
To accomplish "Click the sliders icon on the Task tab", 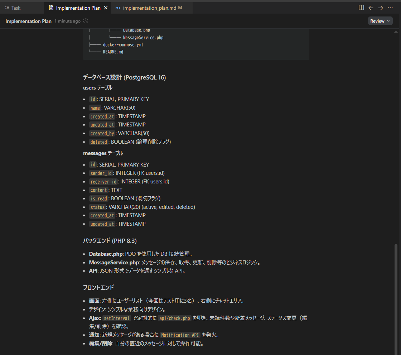I will (7, 8).
